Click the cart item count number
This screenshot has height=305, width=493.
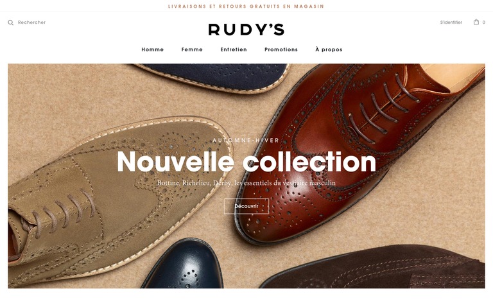[484, 22]
